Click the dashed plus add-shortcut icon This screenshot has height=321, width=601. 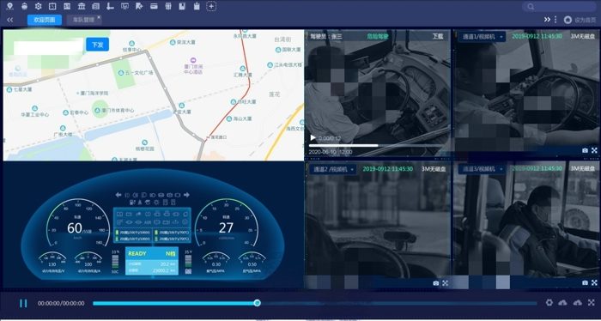[211, 6]
